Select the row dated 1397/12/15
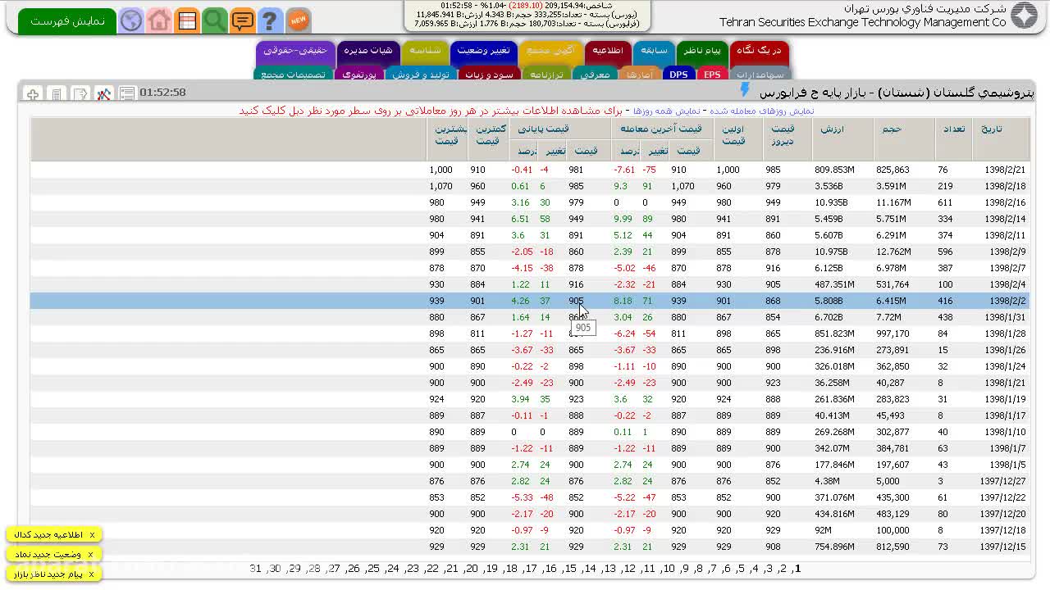1050x590 pixels. click(x=530, y=547)
